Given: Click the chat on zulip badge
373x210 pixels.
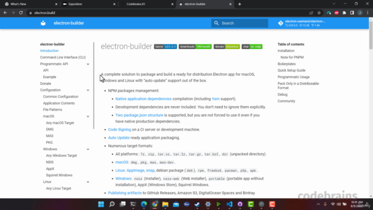Looking at the screenshot, I should tap(252, 47).
